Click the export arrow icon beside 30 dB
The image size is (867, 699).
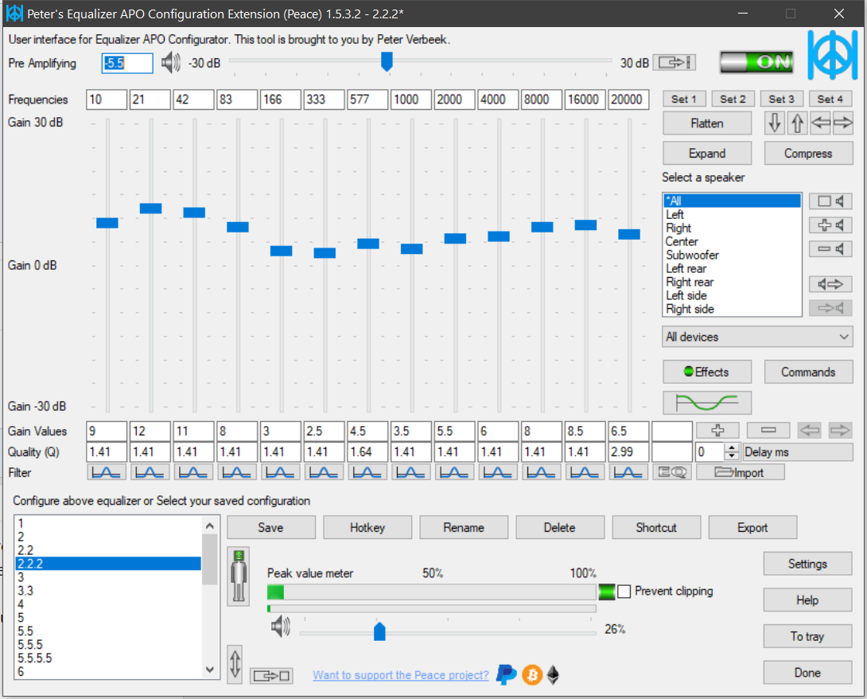[674, 63]
